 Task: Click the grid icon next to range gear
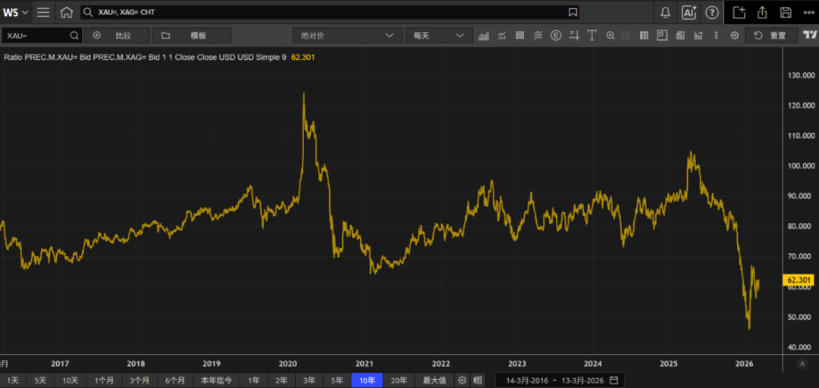click(477, 380)
